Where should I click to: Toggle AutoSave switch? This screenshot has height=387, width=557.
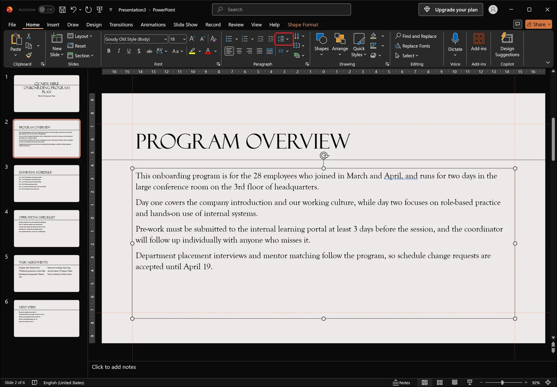click(x=46, y=10)
